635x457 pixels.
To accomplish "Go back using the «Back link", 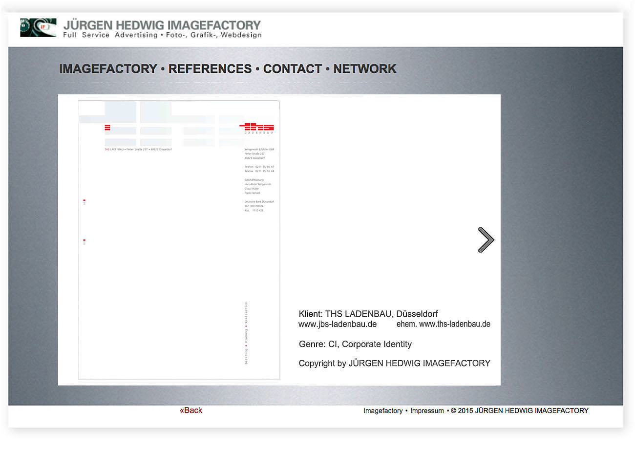I will [191, 411].
